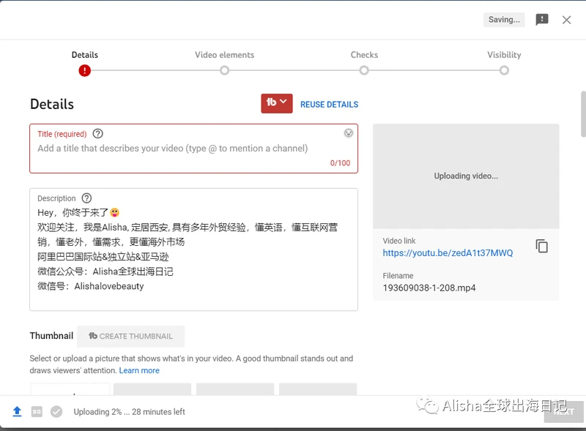Image resolution: width=586 pixels, height=431 pixels.
Task: Open emoji picker in Title field
Action: [x=349, y=133]
